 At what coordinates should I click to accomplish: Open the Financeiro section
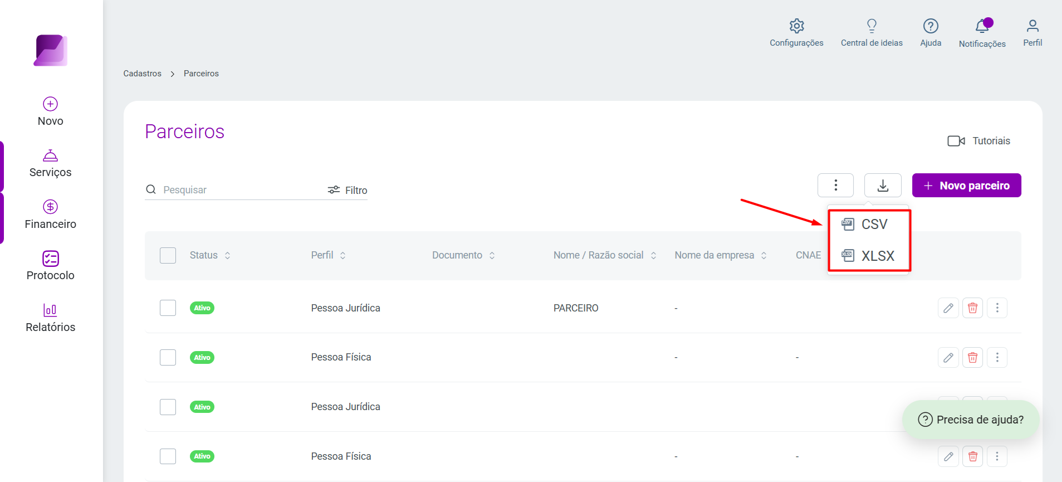tap(51, 215)
